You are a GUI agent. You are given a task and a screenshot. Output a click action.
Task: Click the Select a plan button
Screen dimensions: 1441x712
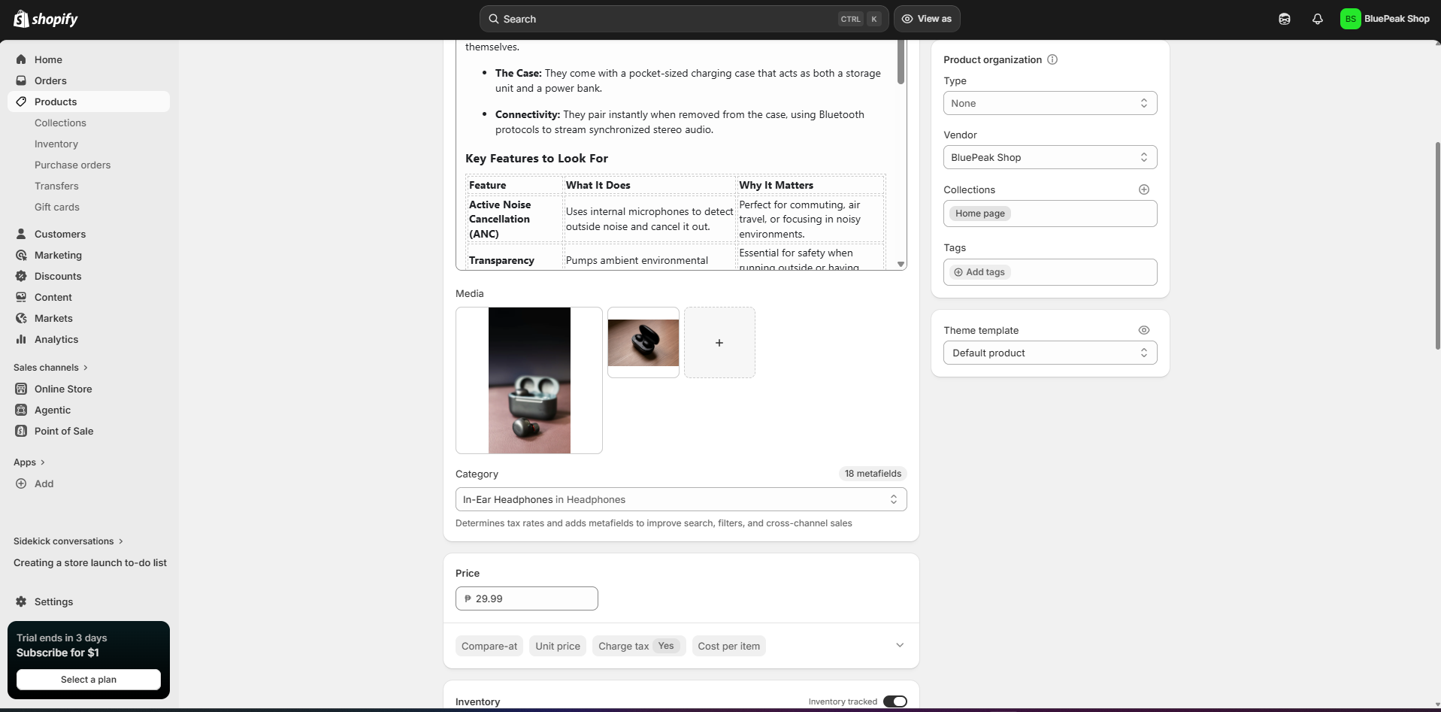(x=89, y=679)
